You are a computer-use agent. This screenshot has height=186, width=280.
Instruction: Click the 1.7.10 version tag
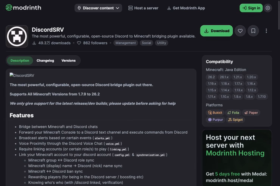tap(262, 97)
